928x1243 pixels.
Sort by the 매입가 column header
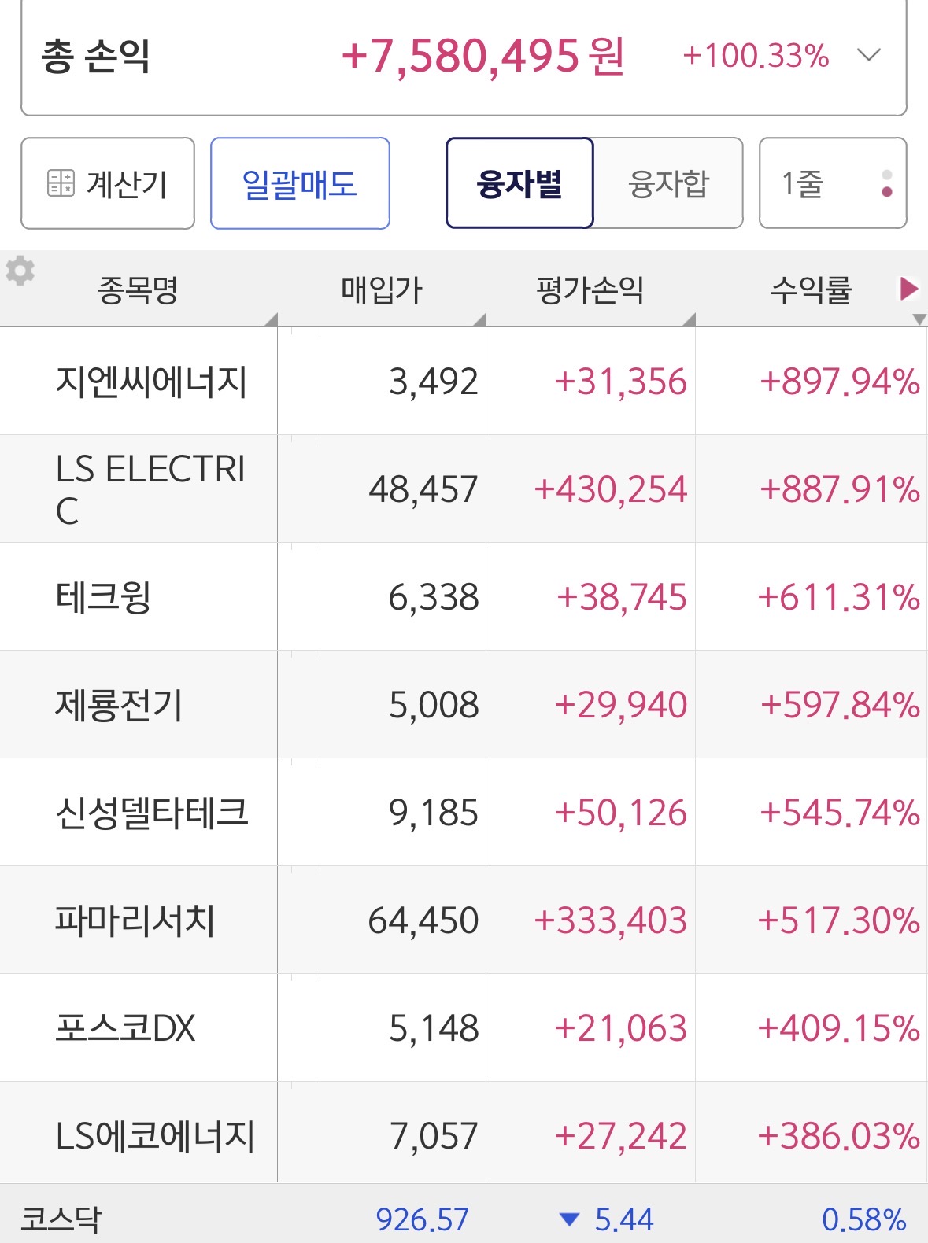click(x=382, y=290)
